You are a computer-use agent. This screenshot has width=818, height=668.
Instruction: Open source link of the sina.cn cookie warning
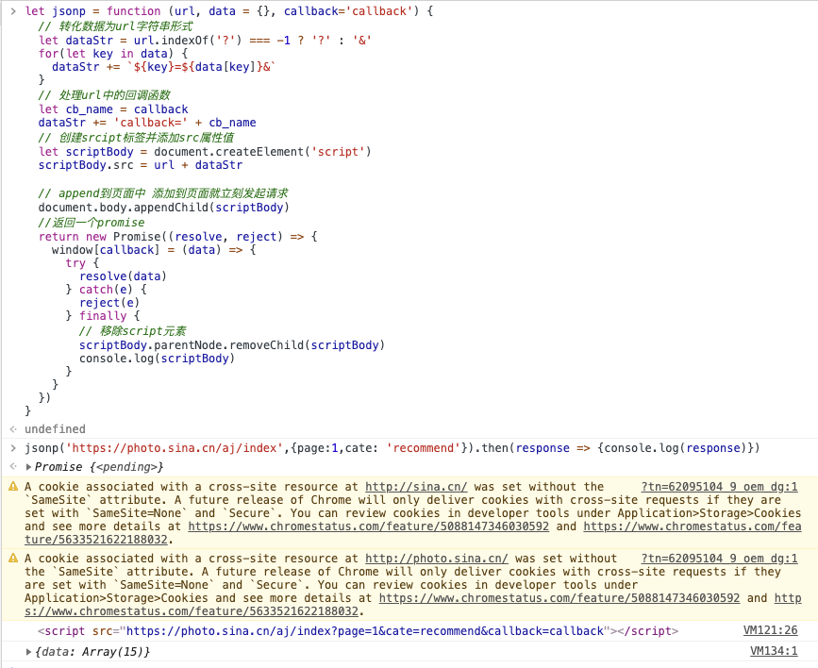coord(719,487)
